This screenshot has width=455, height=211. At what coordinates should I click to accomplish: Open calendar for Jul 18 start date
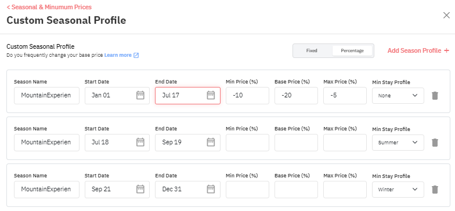coord(140,143)
